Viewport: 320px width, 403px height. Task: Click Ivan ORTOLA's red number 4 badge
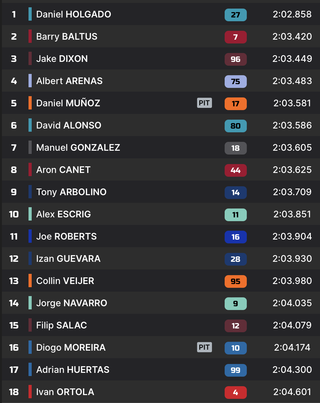[235, 393]
